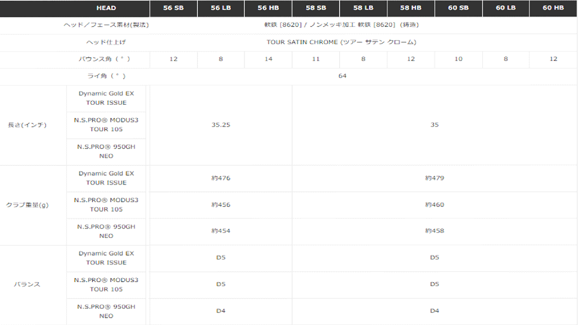Click the bounce angle value 11
This screenshot has width=578, height=325.
(315, 59)
